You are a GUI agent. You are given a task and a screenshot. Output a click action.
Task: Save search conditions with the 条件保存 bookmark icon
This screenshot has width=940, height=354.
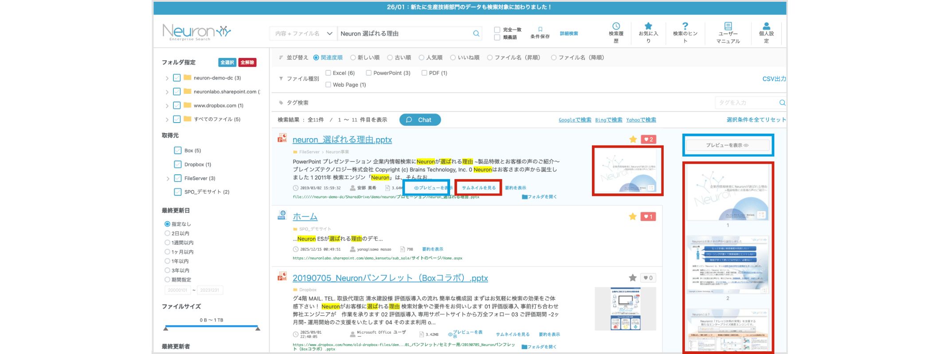tap(540, 29)
